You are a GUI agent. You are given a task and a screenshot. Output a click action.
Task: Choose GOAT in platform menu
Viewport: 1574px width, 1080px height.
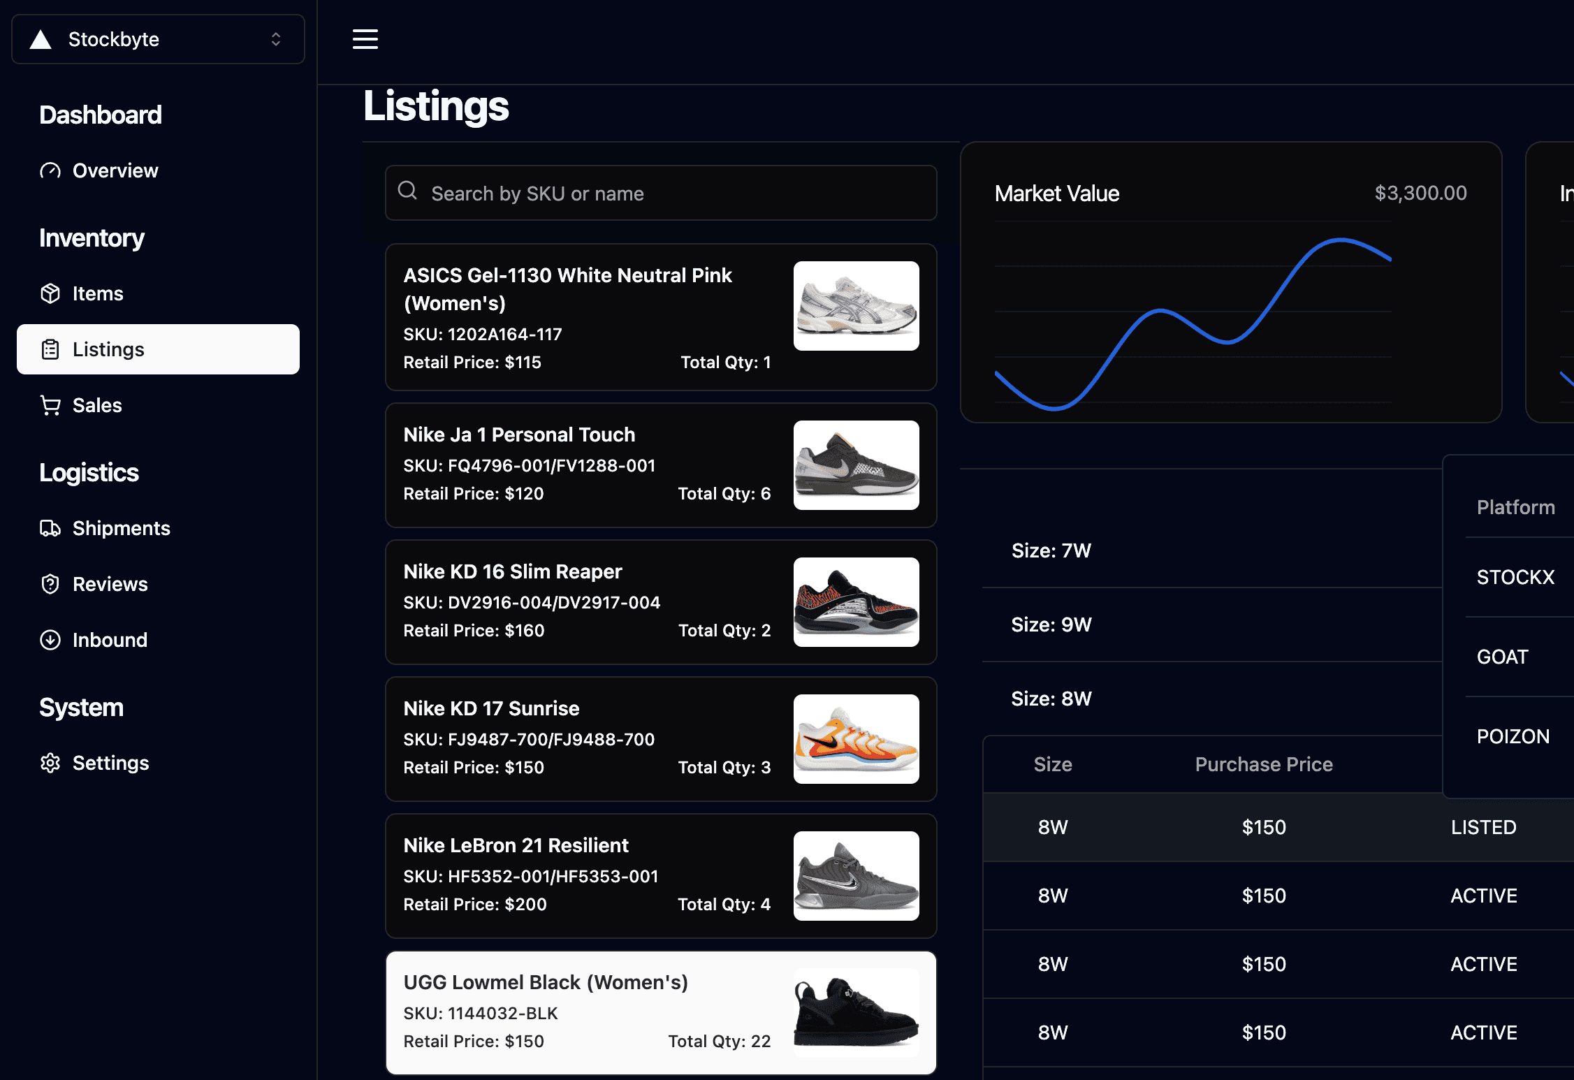1502,657
